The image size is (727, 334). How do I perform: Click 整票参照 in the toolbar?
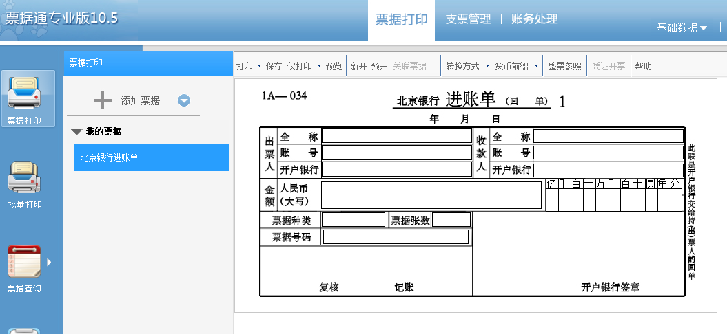point(565,66)
